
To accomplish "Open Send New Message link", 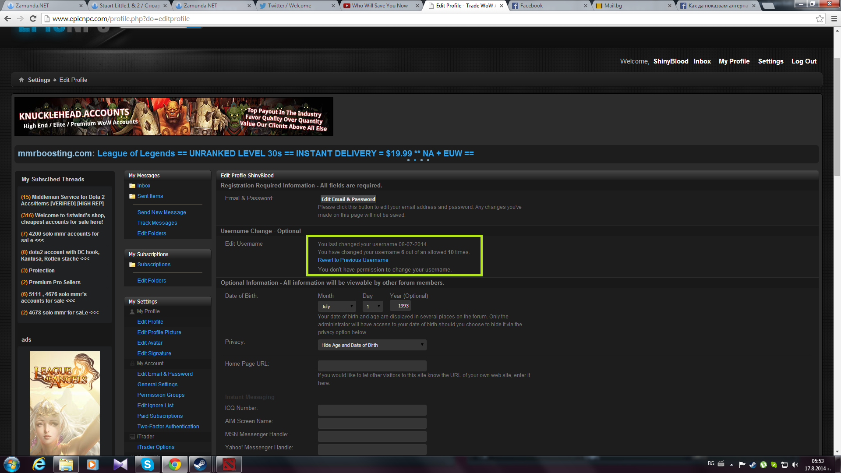I will (162, 212).
